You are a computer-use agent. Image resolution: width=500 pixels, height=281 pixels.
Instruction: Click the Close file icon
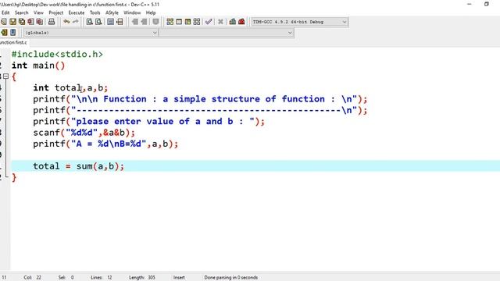30,22
